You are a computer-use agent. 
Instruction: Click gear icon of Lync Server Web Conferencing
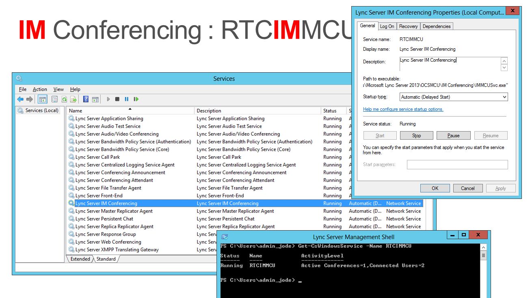[71, 242]
